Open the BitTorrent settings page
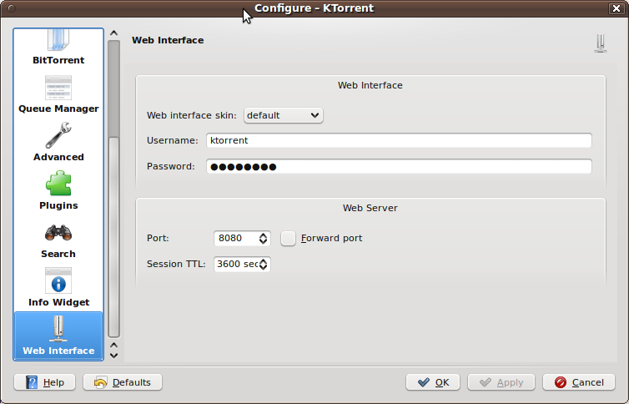Screen dimensions: 629x404 [x=58, y=48]
